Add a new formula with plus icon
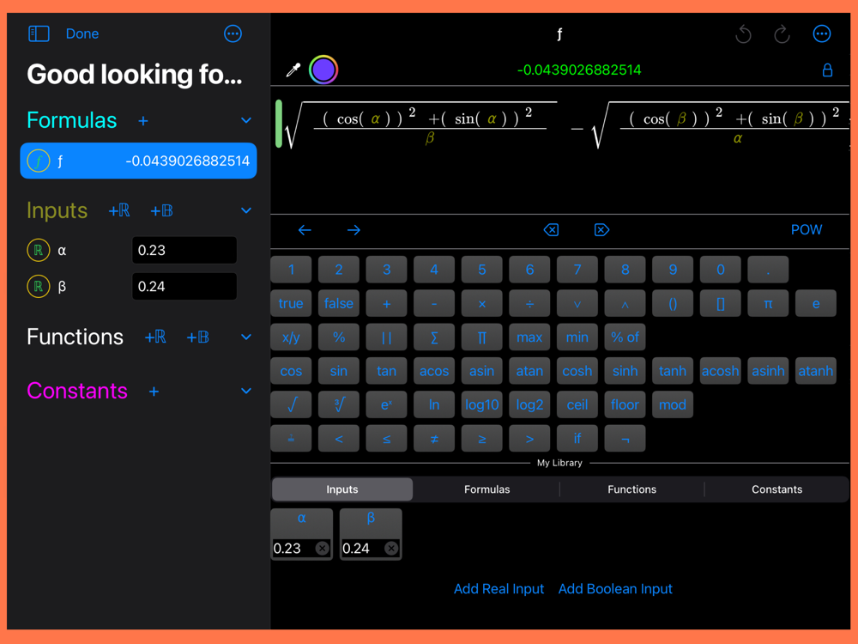This screenshot has width=858, height=644. click(143, 121)
